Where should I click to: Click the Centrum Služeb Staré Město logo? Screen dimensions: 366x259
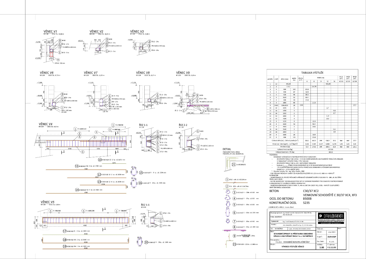point(331,217)
